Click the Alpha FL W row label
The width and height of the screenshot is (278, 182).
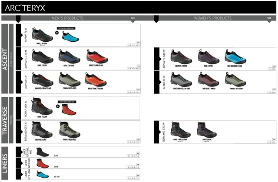164,82
